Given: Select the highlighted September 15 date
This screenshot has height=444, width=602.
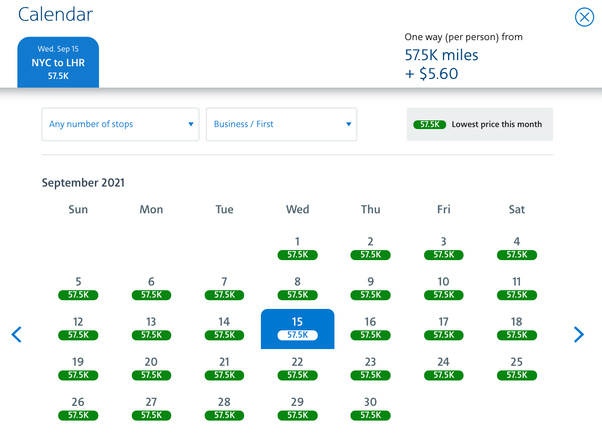Looking at the screenshot, I should point(297,329).
